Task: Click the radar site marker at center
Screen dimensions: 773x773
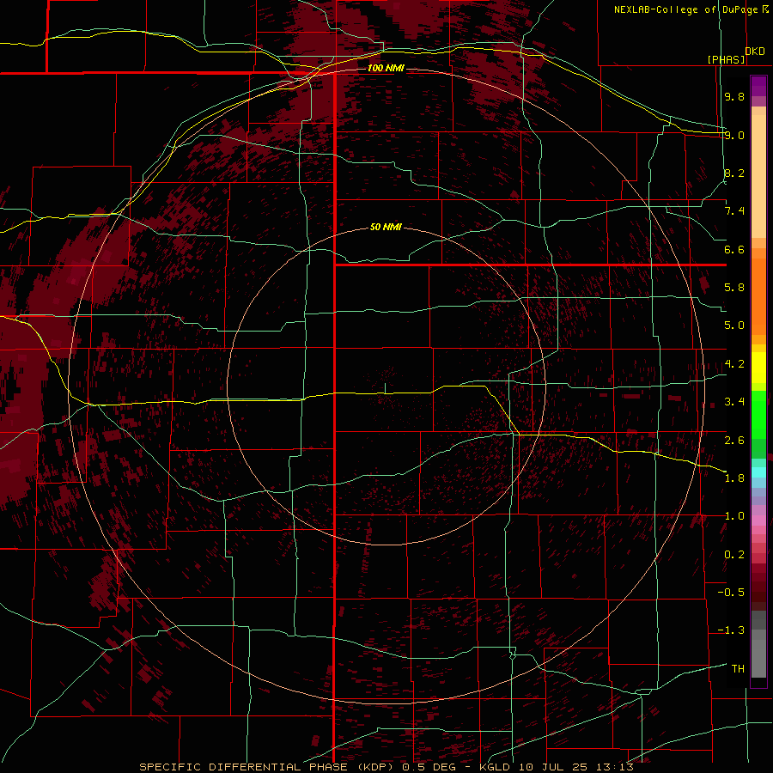Action: [x=385, y=388]
